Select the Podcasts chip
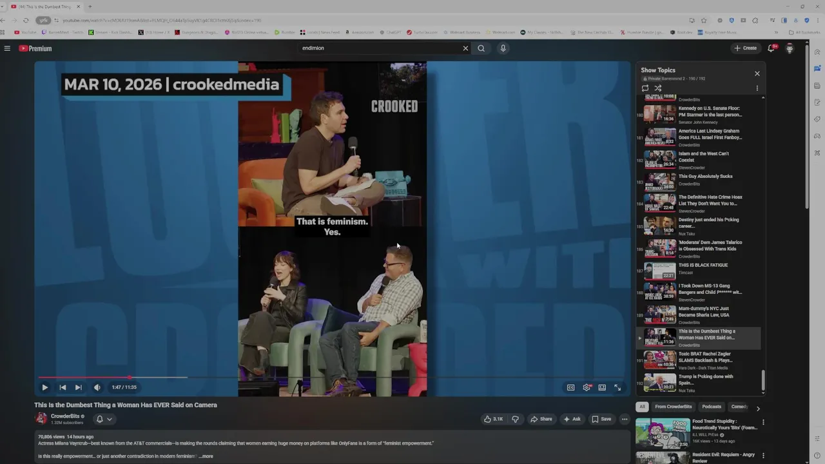Viewport: 825px width, 464px height. (712, 407)
